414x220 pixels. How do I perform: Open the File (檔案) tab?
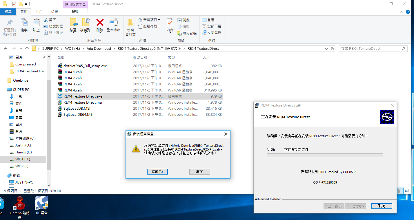coord(8,12)
